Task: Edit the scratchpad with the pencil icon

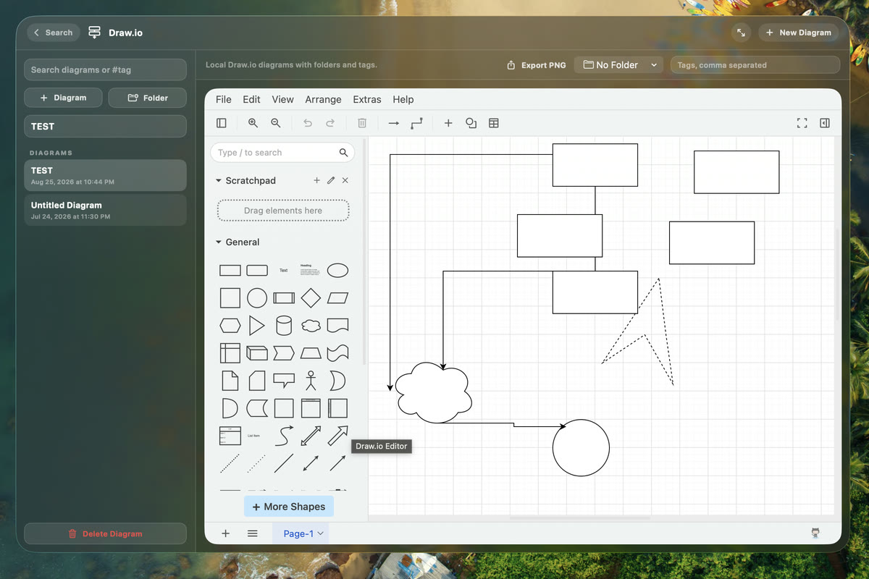Action: [x=331, y=180]
